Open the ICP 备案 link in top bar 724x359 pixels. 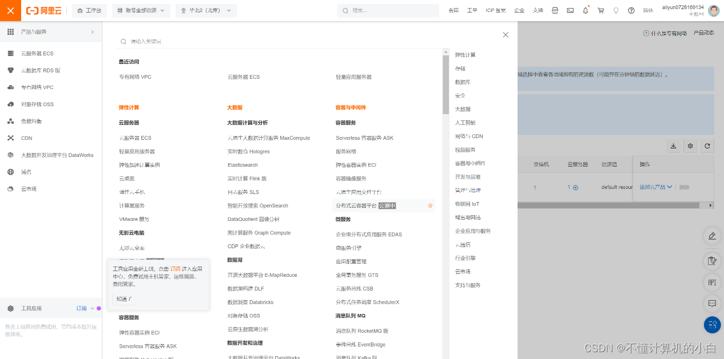496,10
